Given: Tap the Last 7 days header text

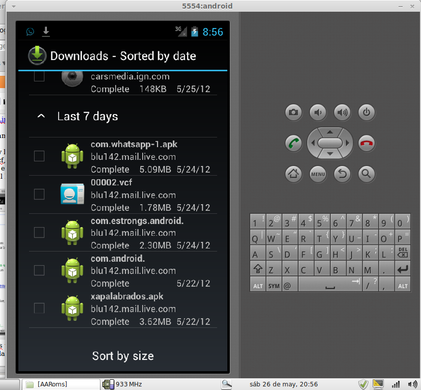Looking at the screenshot, I should (88, 117).
